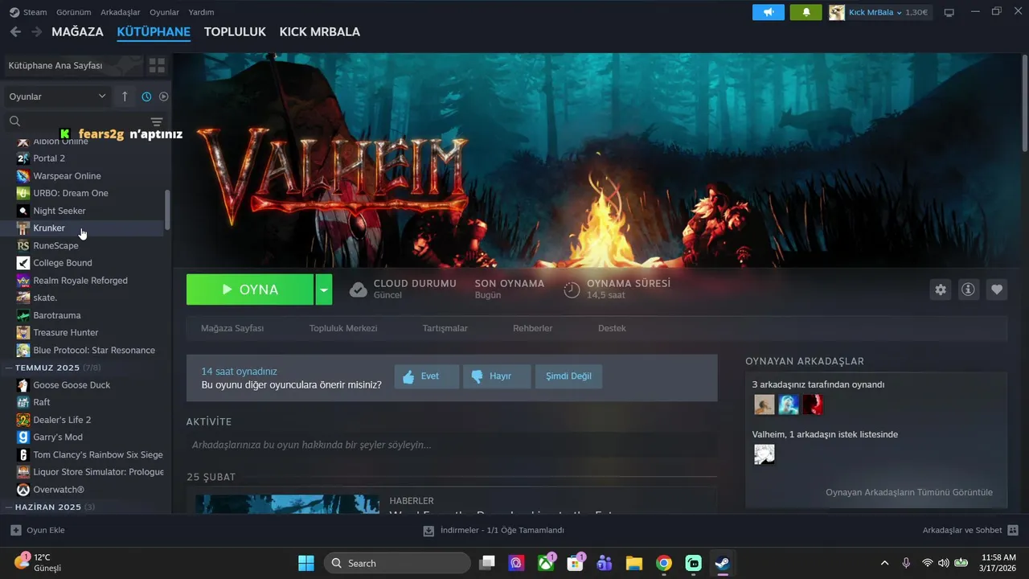Viewport: 1029px width, 579px height.
Task: Collapse the TEMMUZ 2025 section
Action: pos(47,368)
